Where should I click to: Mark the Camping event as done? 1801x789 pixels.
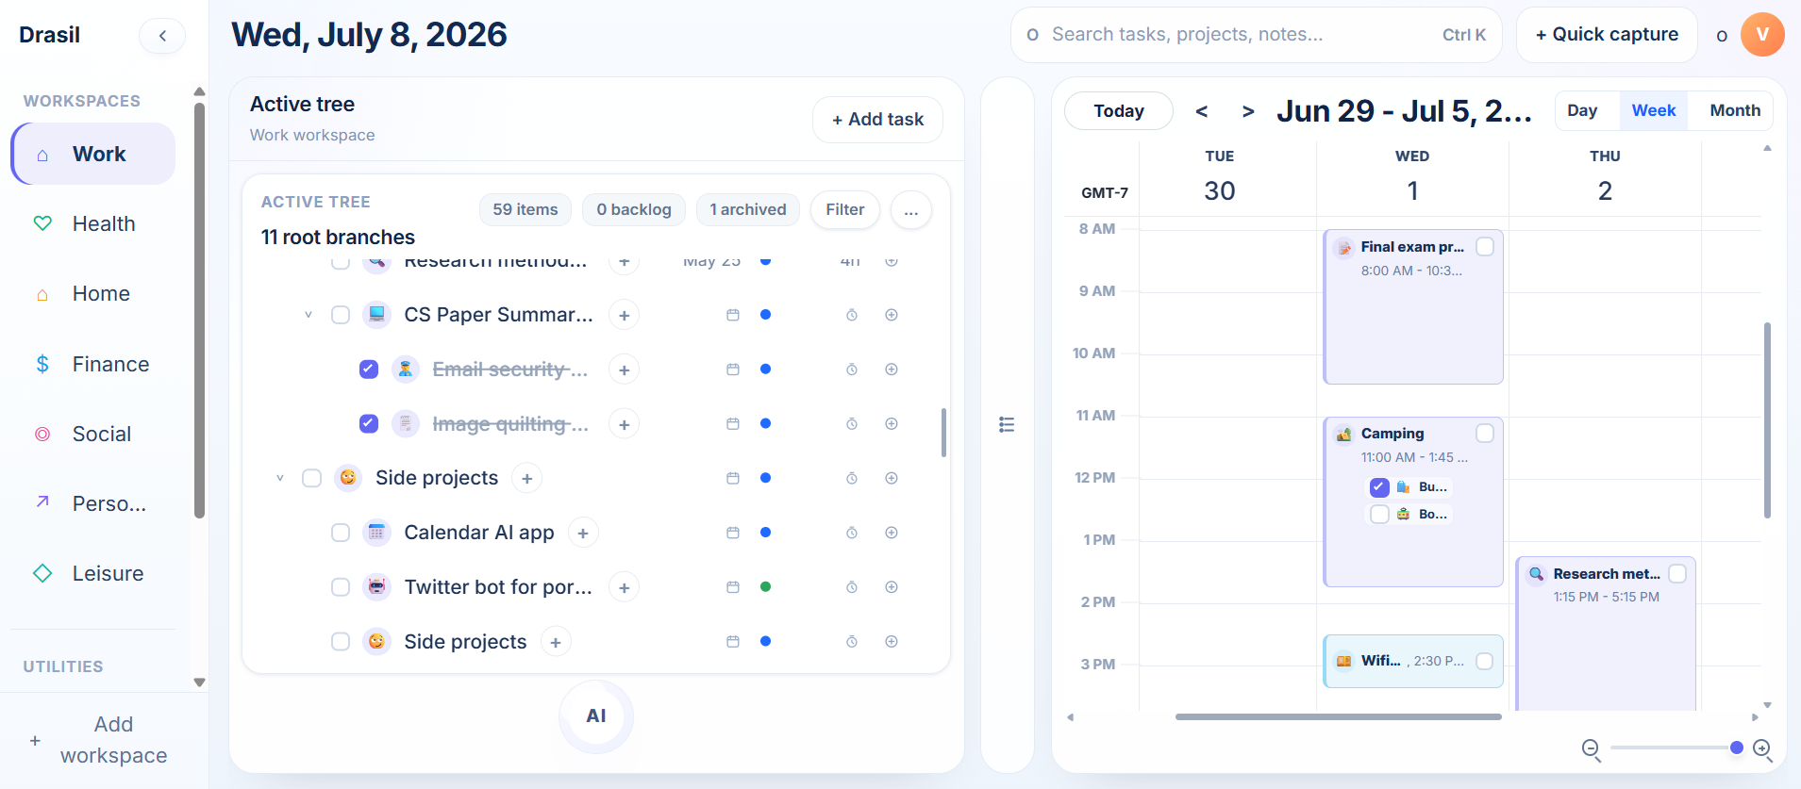1485,433
